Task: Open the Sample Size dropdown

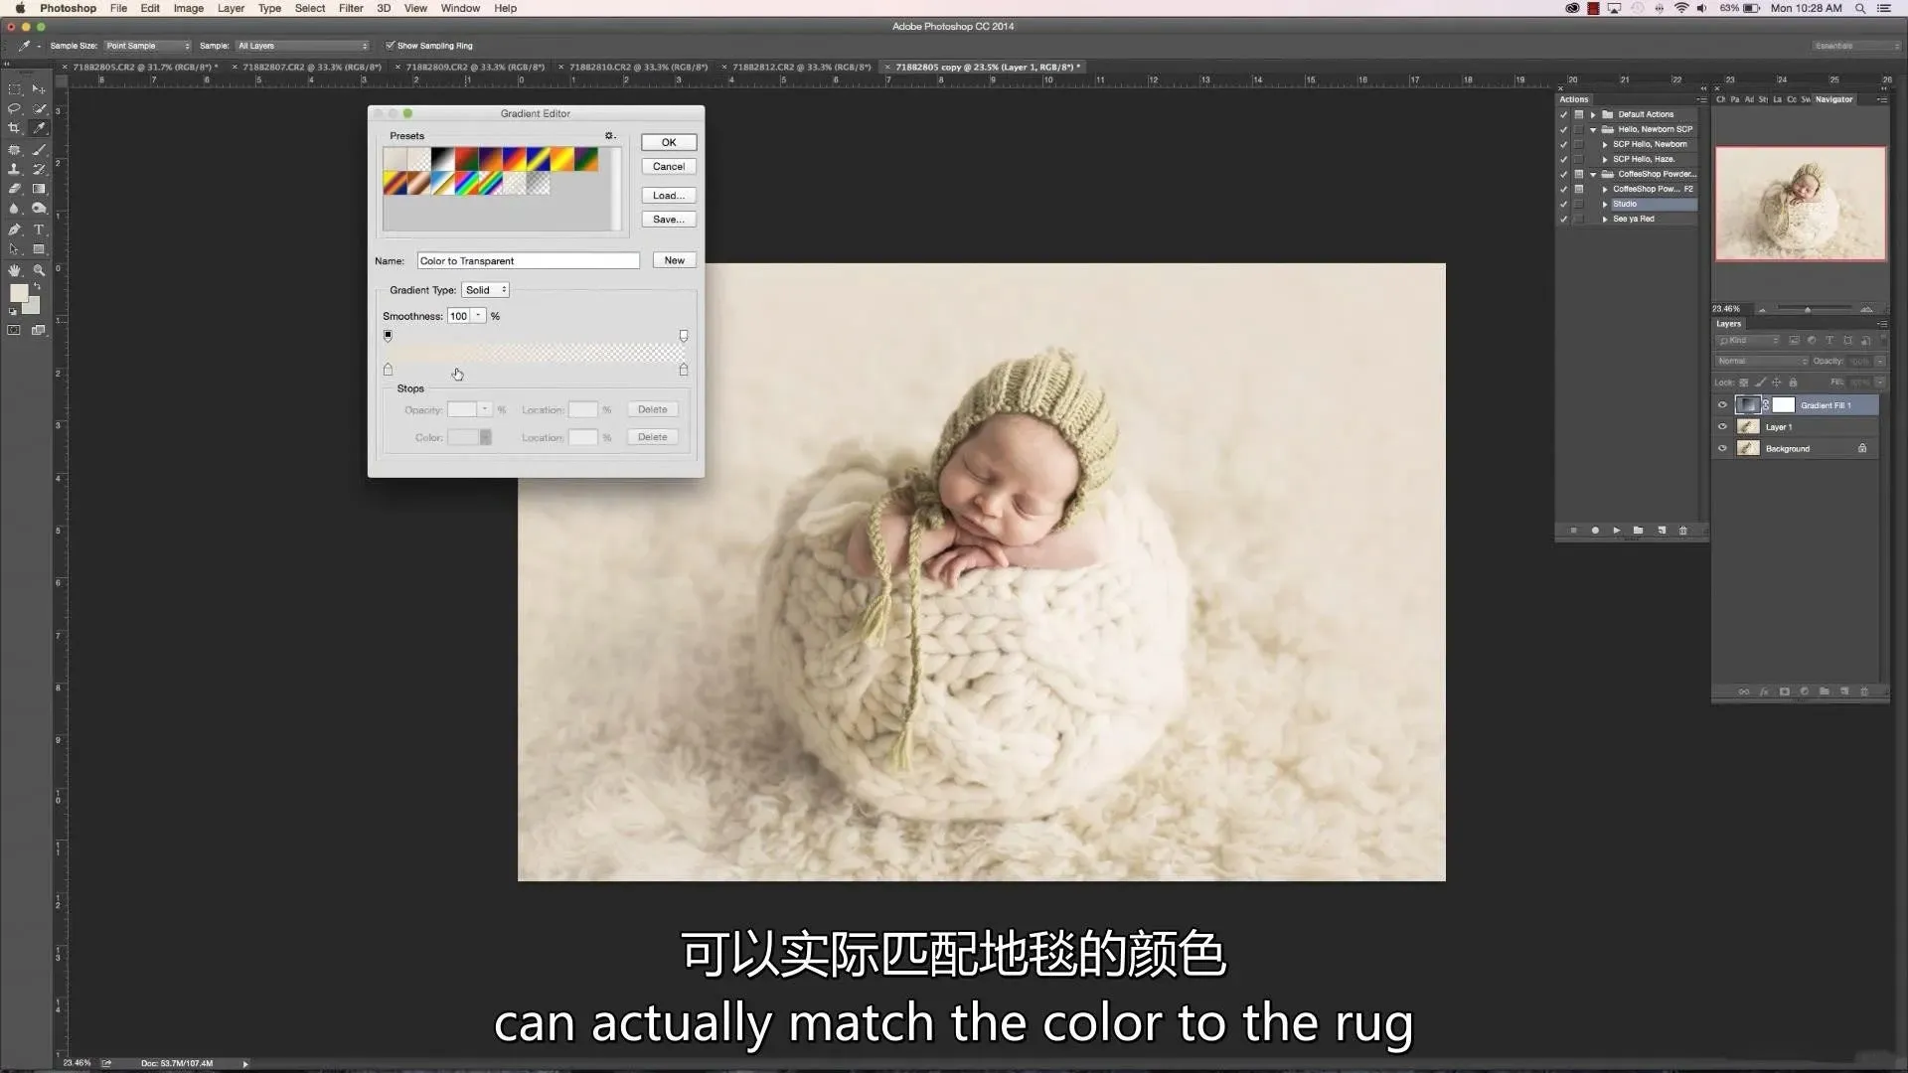Action: [147, 46]
